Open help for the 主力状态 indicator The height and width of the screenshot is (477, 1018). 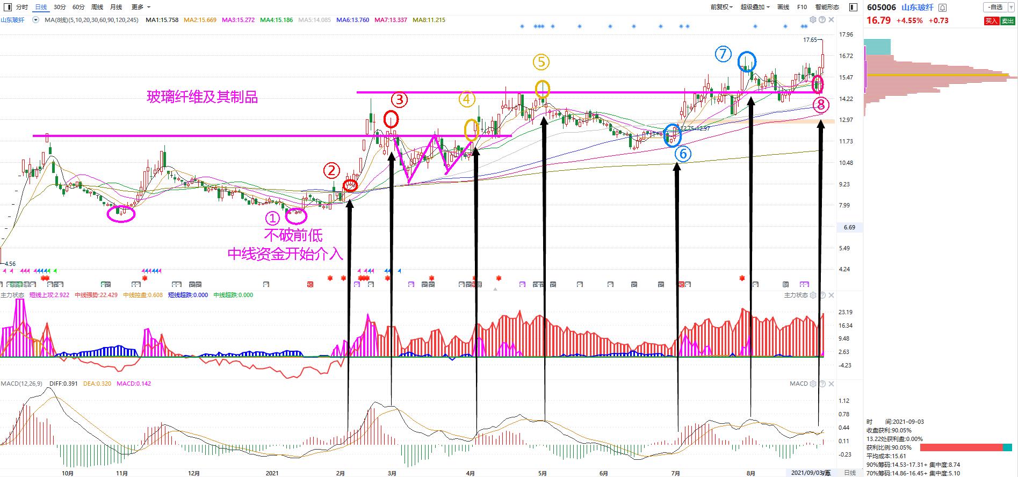[822, 295]
